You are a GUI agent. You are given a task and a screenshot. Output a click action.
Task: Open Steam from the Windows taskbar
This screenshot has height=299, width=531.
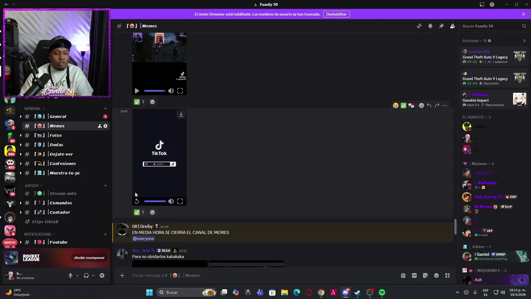coord(357,292)
